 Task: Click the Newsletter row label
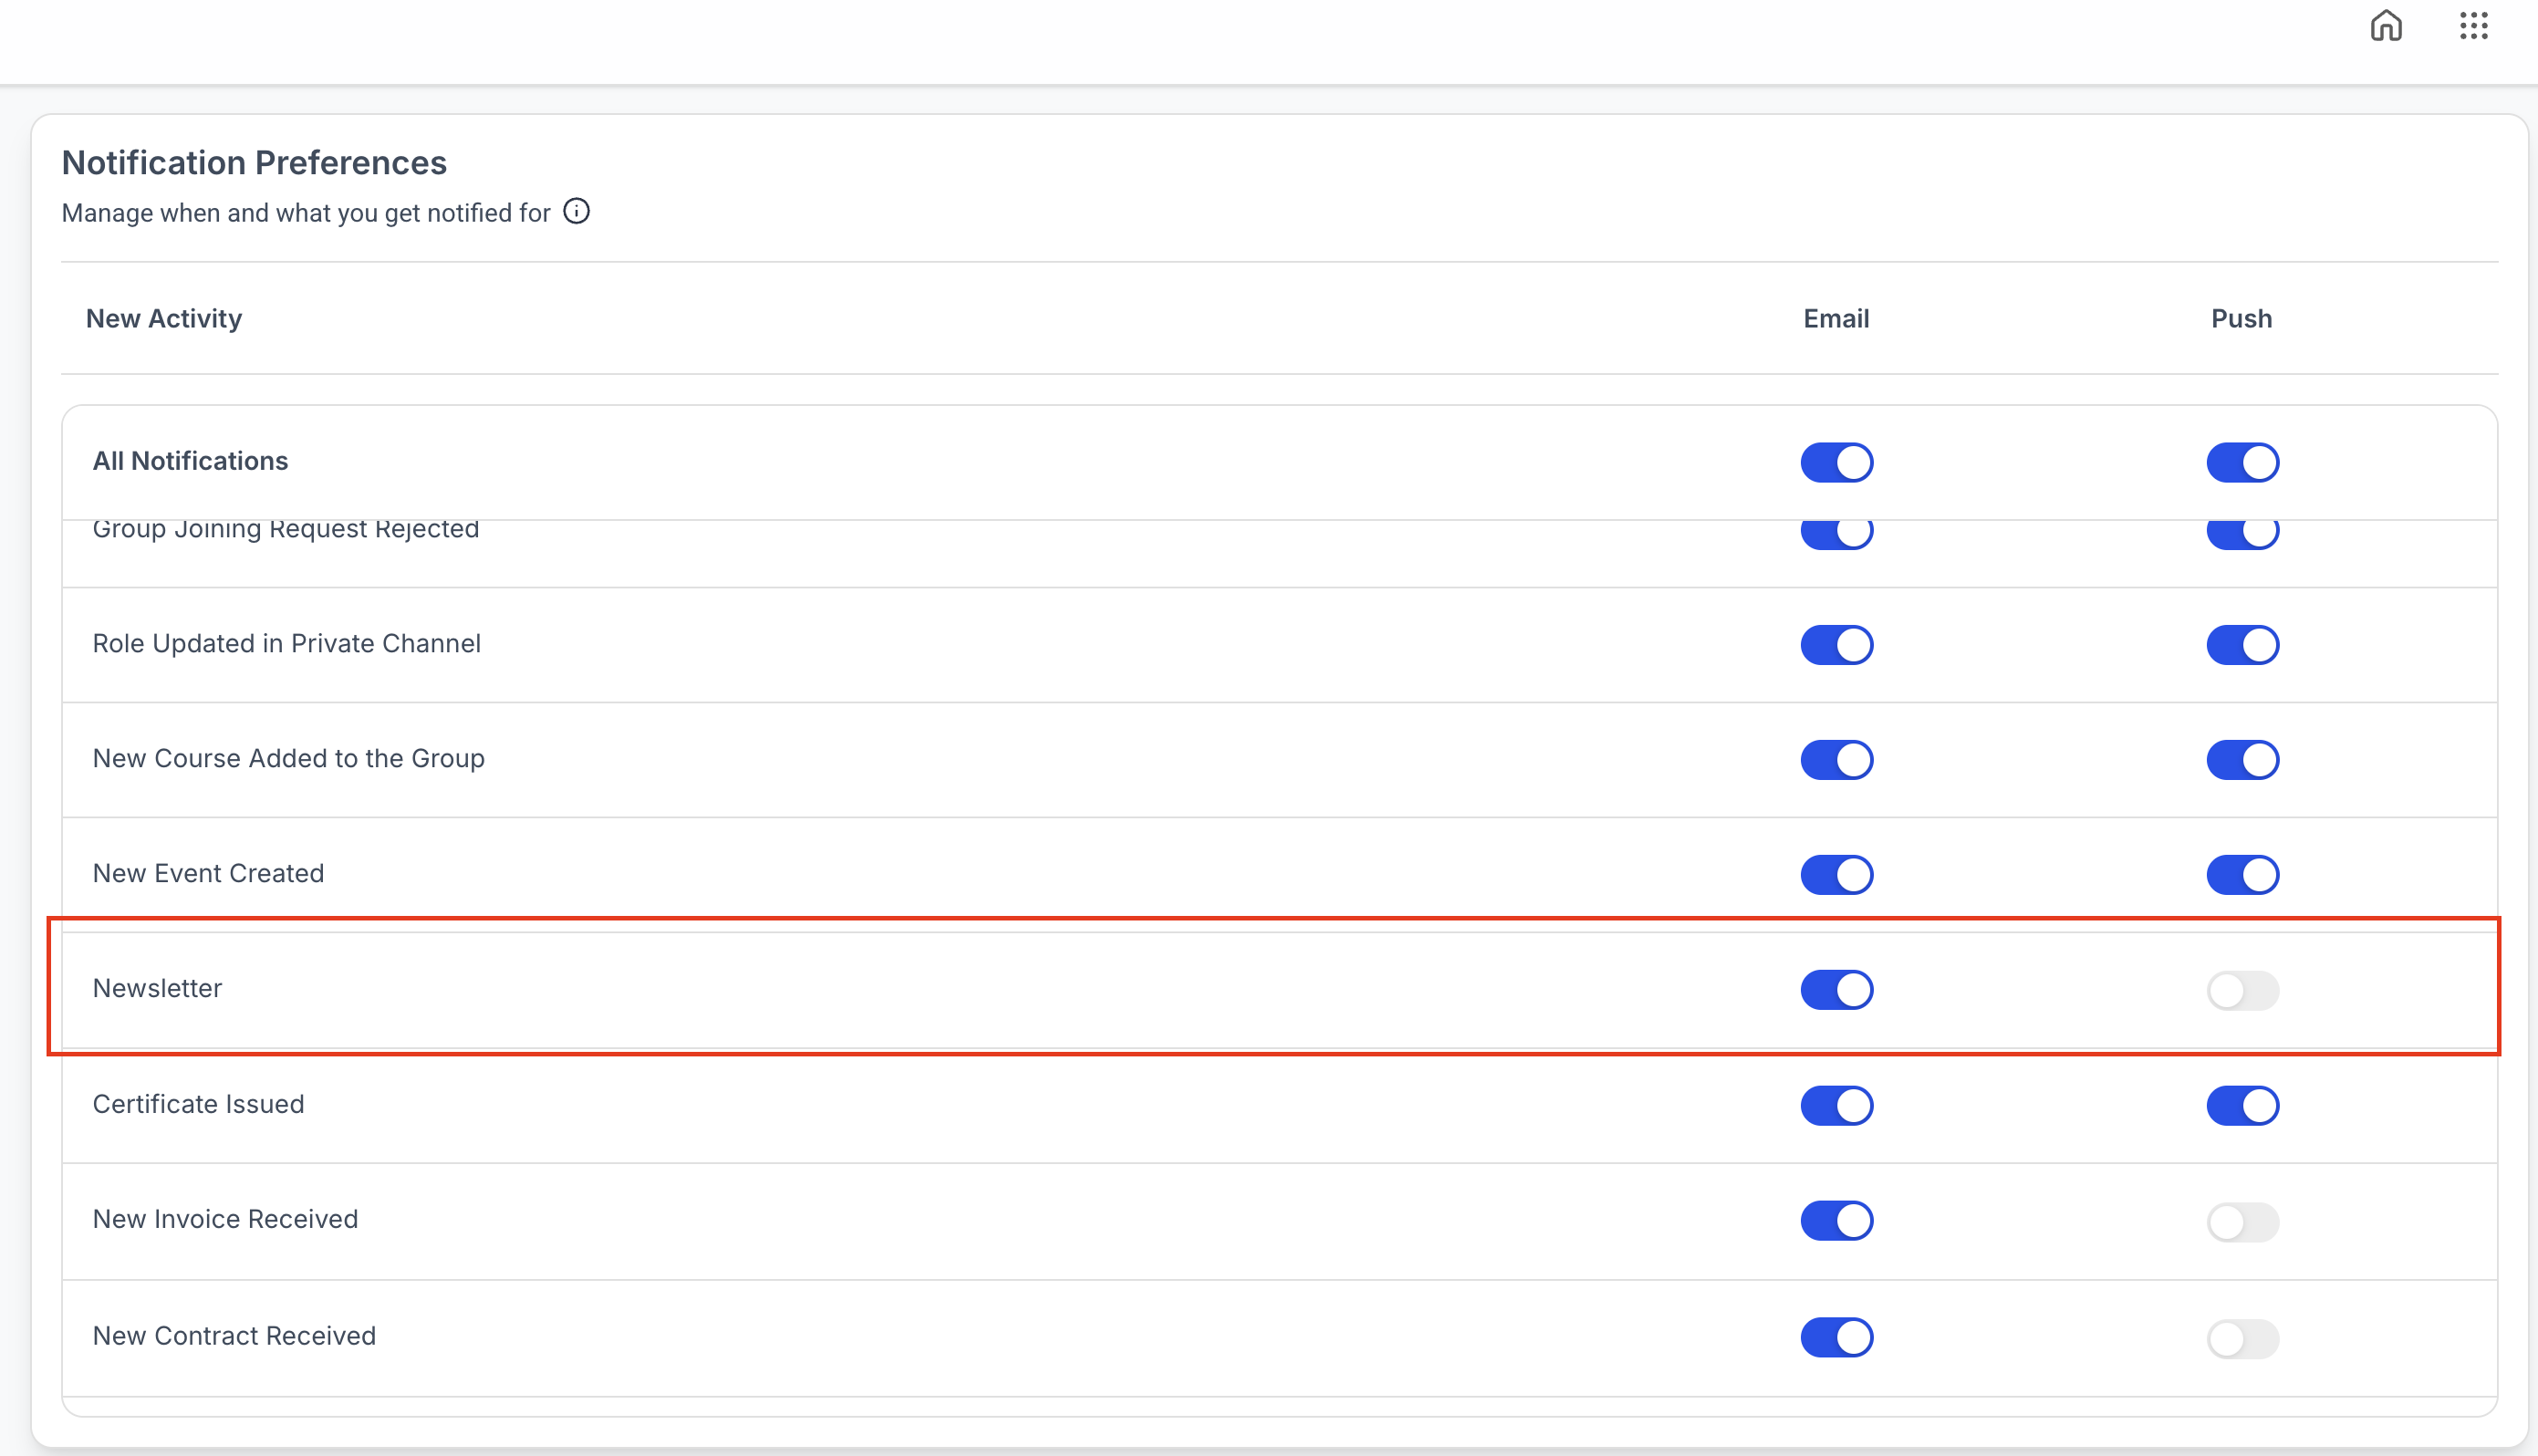tap(157, 989)
